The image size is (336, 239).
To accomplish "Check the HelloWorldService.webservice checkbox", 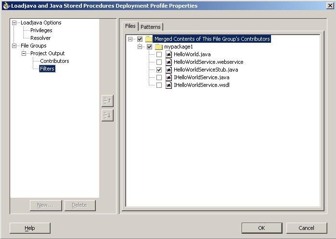I will [x=159, y=62].
